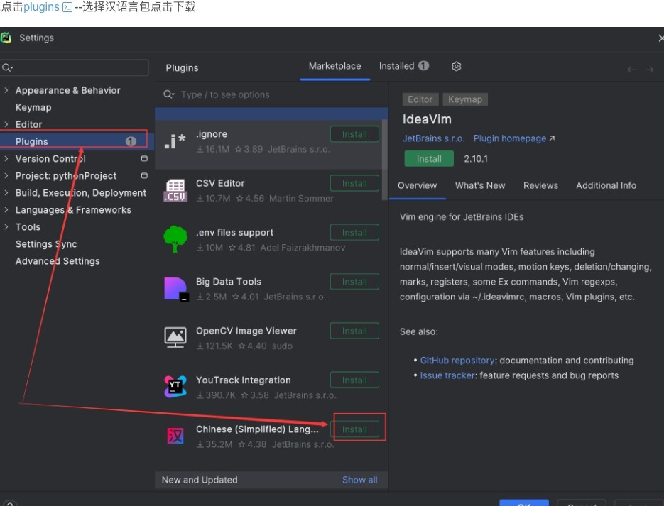The image size is (664, 506).
Task: Click Show all for New and Updated
Action: (x=359, y=480)
